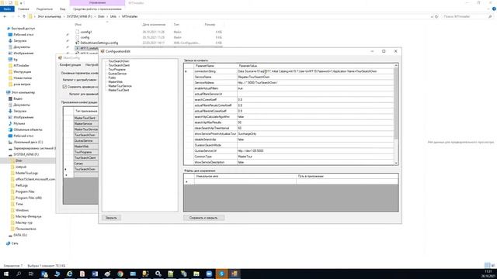The image size is (497, 279).
Task: Select QuotasService row in MainConfig table
Action: [x=85, y=141]
